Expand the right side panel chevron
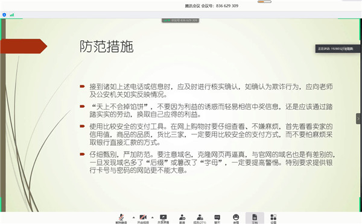The width and height of the screenshot is (362, 224). (x=358, y=119)
